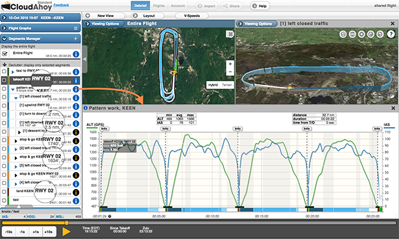The image size is (399, 239).
Task: Check the taxi to RWY segment checkbox
Action: (4, 71)
